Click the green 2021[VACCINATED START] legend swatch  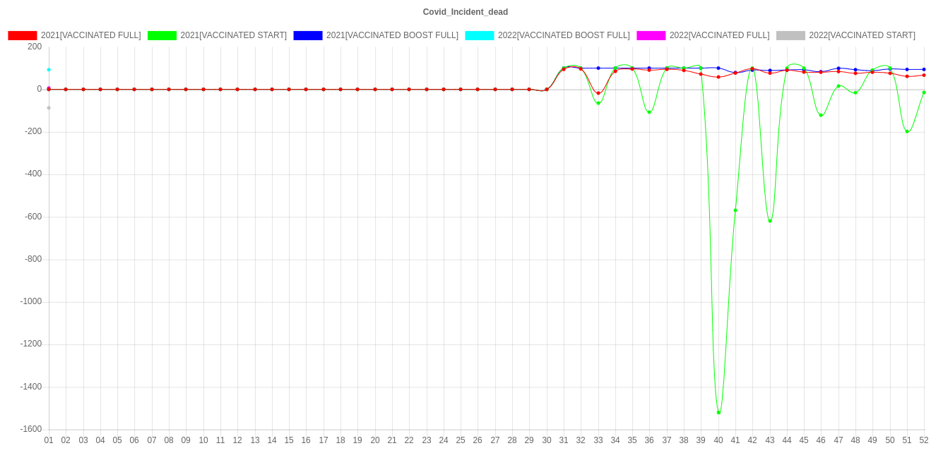tap(162, 35)
